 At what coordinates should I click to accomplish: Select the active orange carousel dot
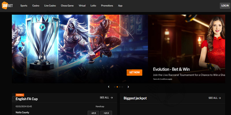pyautogui.click(x=117, y=87)
